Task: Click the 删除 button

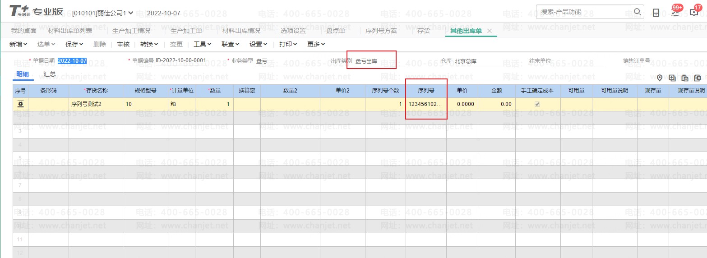Action: click(100, 44)
